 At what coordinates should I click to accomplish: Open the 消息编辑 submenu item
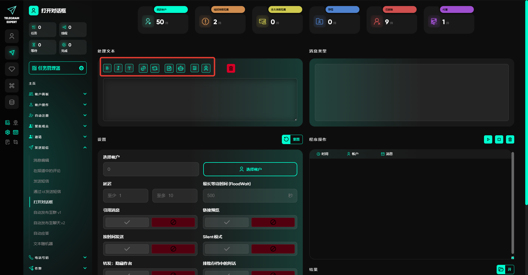pyautogui.click(x=41, y=160)
